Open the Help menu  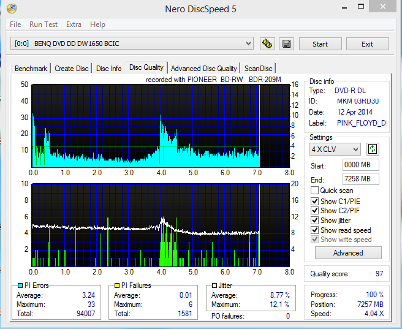click(97, 25)
